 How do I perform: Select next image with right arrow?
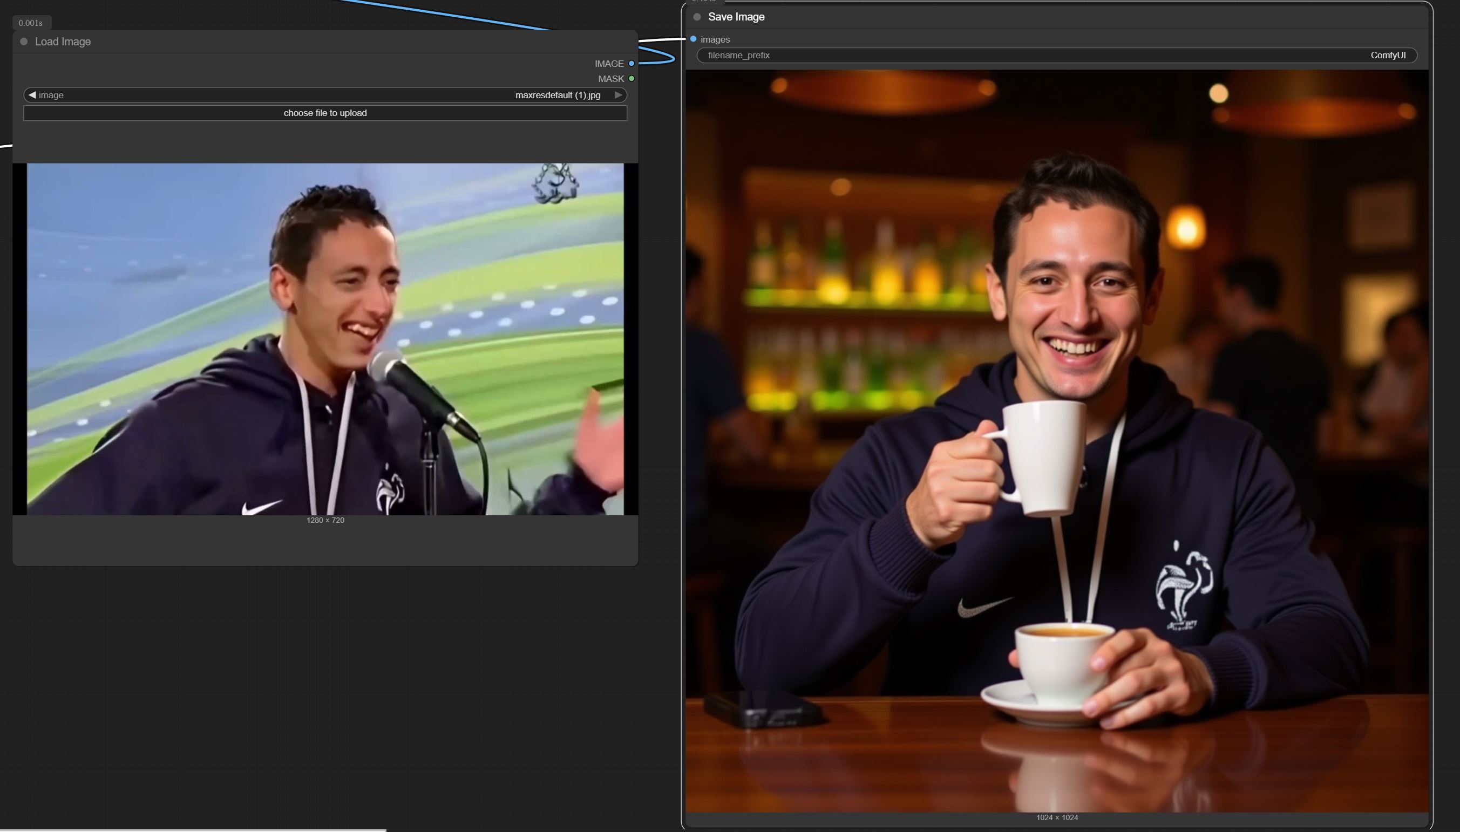point(619,95)
